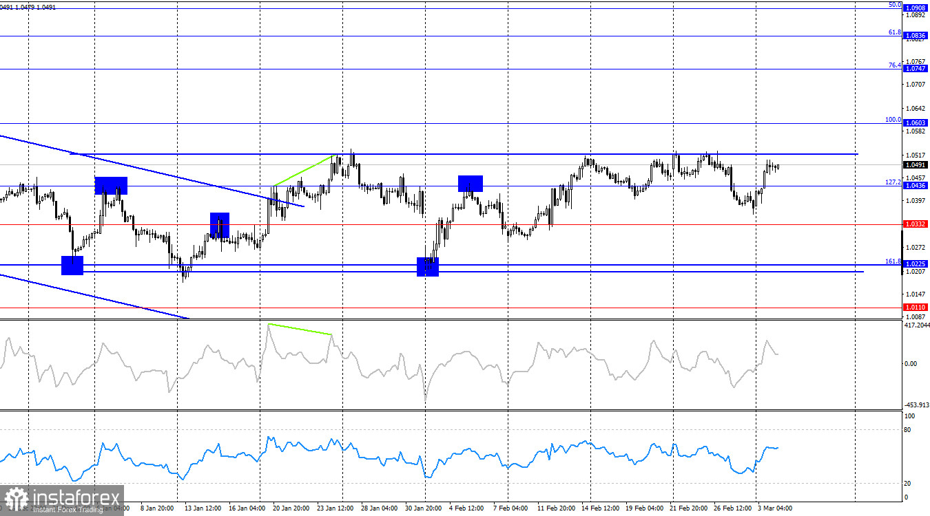Click the -453.913 indicator scale value
Viewport: 930px width, 516px height.
coord(916,405)
